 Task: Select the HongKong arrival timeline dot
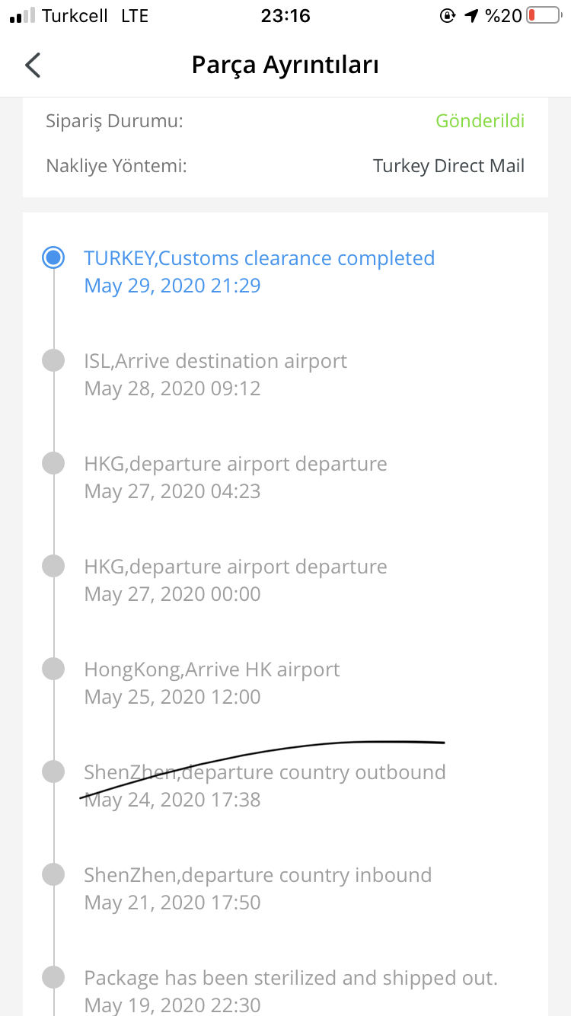pyautogui.click(x=53, y=669)
